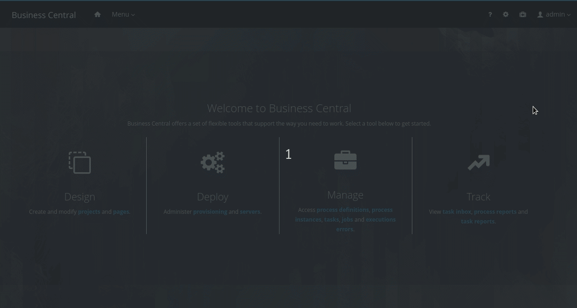Open the settings gear icon
This screenshot has width=577, height=308.
(506, 14)
